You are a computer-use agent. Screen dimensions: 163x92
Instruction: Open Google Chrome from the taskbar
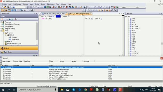tap(86, 90)
